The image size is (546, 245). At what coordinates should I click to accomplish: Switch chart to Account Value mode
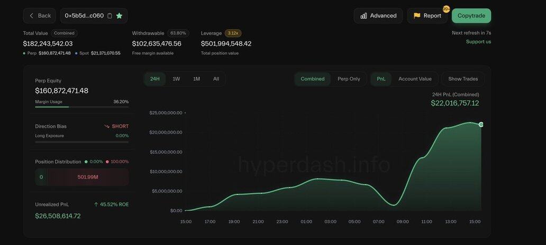(x=415, y=79)
